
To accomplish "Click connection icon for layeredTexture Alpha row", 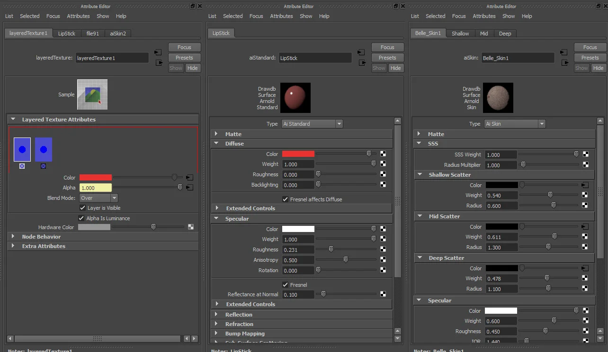I will [x=189, y=188].
